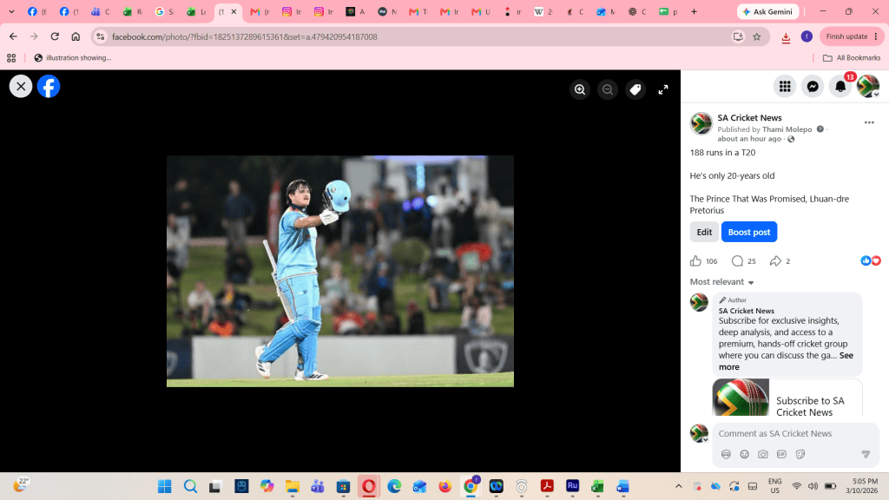The height and width of the screenshot is (500, 889).
Task: Show hidden system tray icons
Action: pyautogui.click(x=678, y=486)
